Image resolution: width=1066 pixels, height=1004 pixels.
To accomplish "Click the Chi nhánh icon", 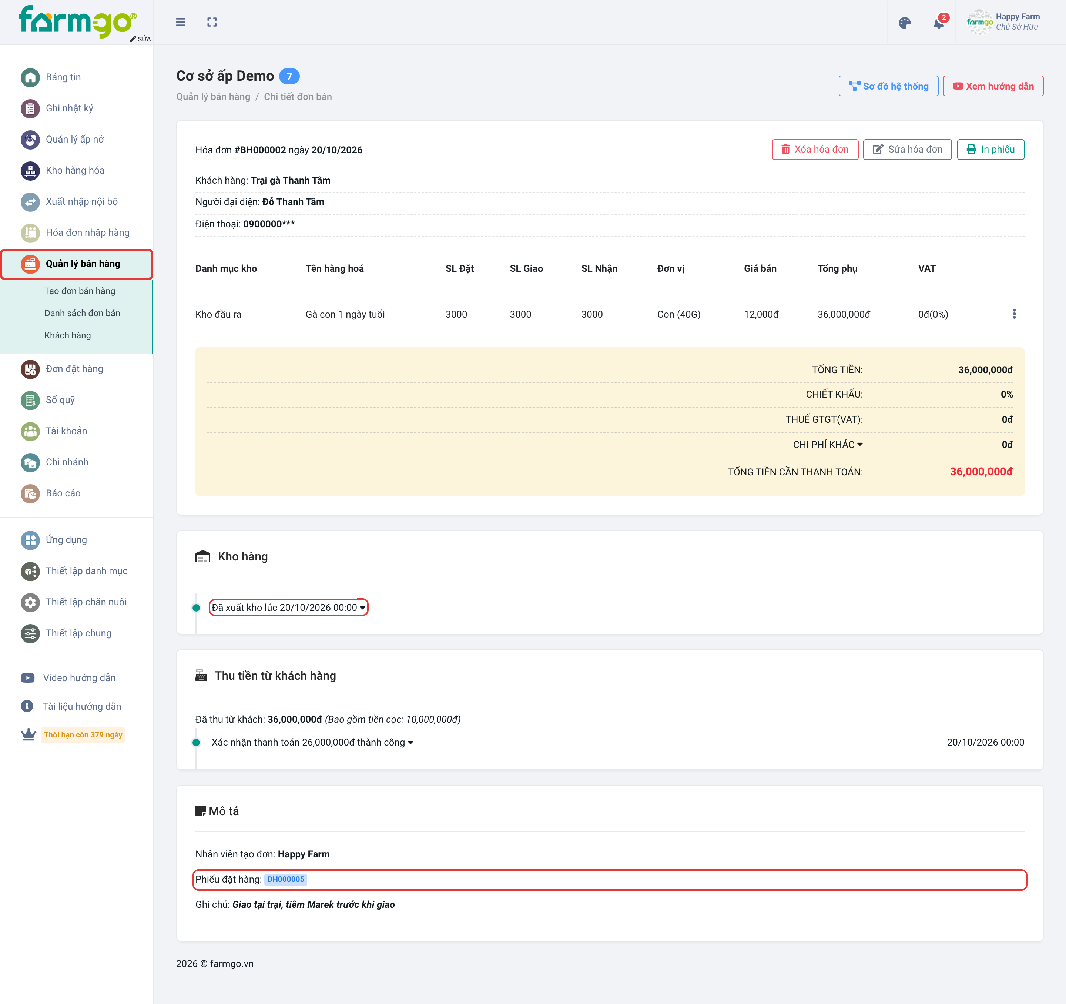I will click(x=30, y=462).
